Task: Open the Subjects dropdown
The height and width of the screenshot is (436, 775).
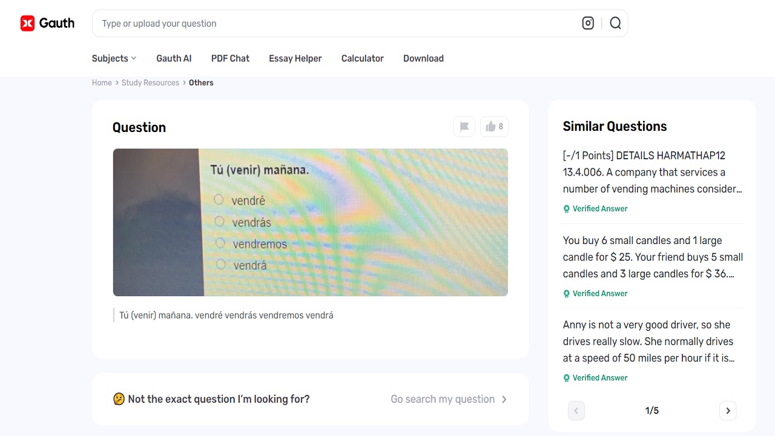Action: click(114, 58)
